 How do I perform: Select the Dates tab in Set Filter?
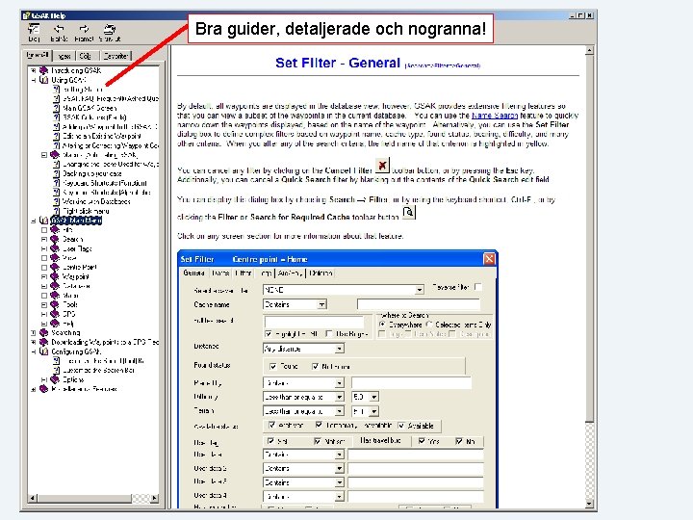(220, 273)
